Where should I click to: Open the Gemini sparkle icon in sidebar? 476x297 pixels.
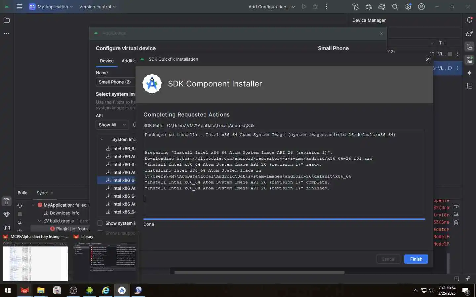[x=469, y=73]
